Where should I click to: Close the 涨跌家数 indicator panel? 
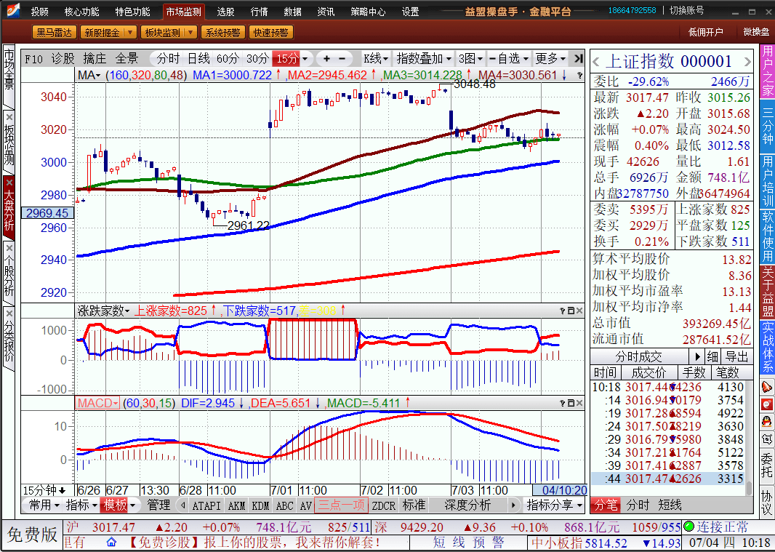pyautogui.click(x=579, y=311)
